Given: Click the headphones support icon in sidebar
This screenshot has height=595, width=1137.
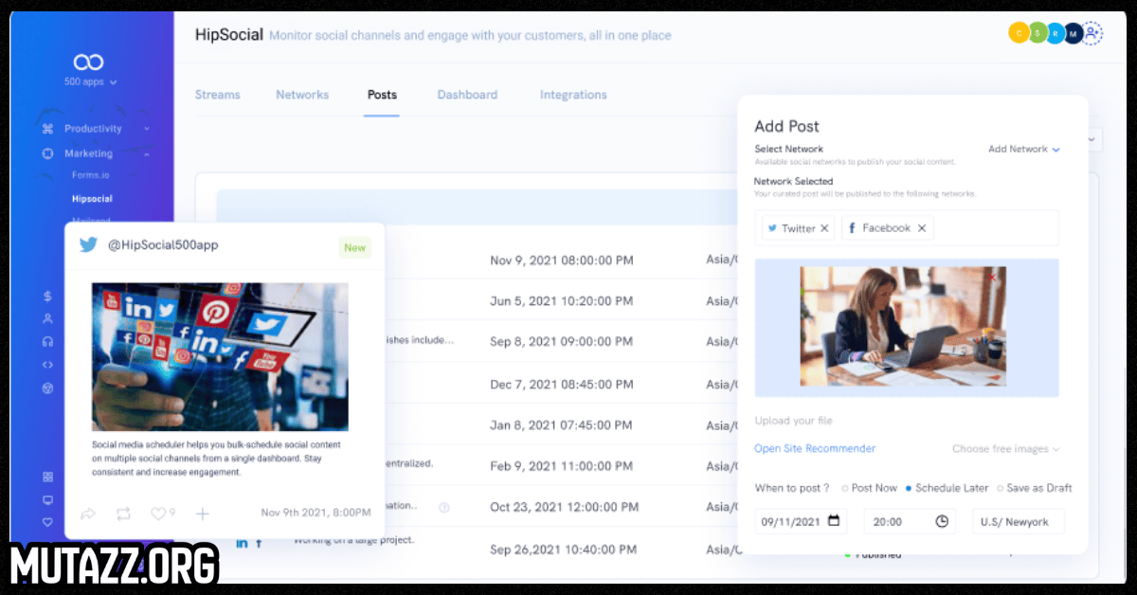Looking at the screenshot, I should (47, 342).
